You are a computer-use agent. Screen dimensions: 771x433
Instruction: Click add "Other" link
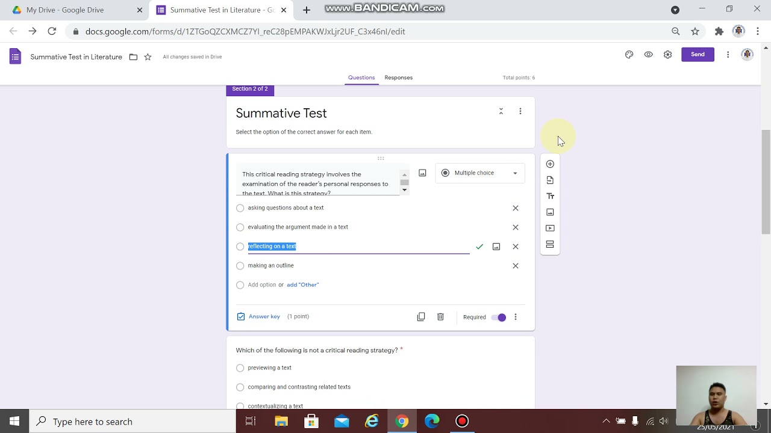302,285
